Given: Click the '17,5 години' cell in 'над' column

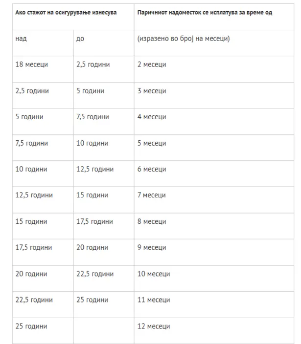Looking at the screenshot, I should [x=43, y=252].
